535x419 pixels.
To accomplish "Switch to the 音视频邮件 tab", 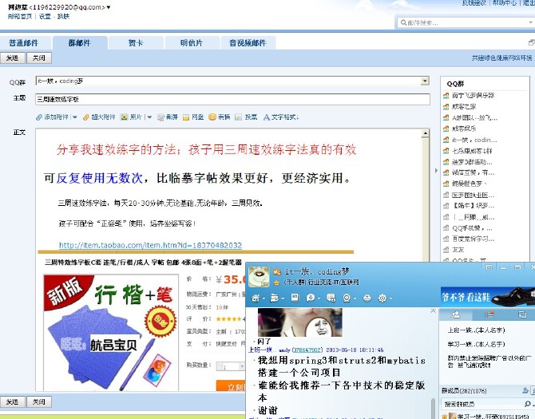I will point(248,43).
